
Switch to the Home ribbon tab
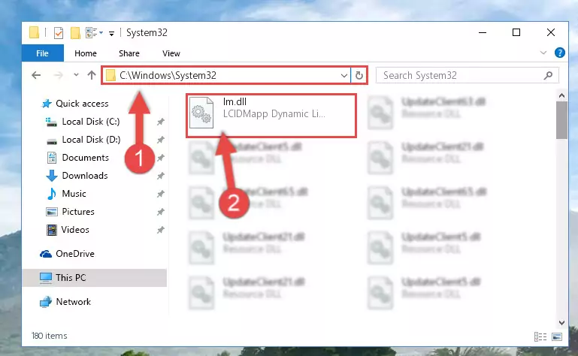[86, 53]
